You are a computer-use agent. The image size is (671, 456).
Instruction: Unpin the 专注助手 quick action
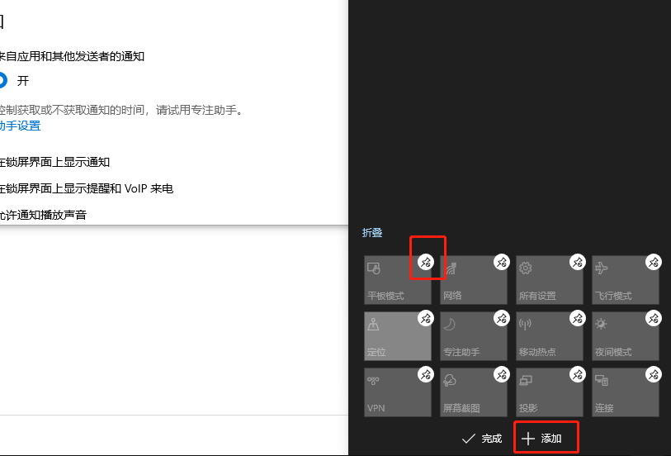point(502,318)
